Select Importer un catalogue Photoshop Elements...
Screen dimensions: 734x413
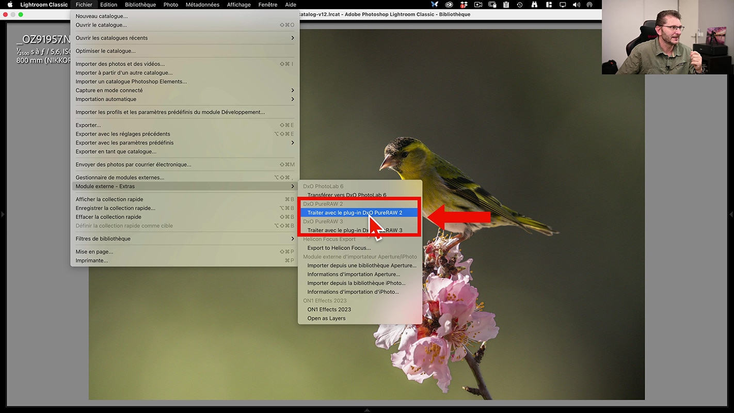click(185, 82)
